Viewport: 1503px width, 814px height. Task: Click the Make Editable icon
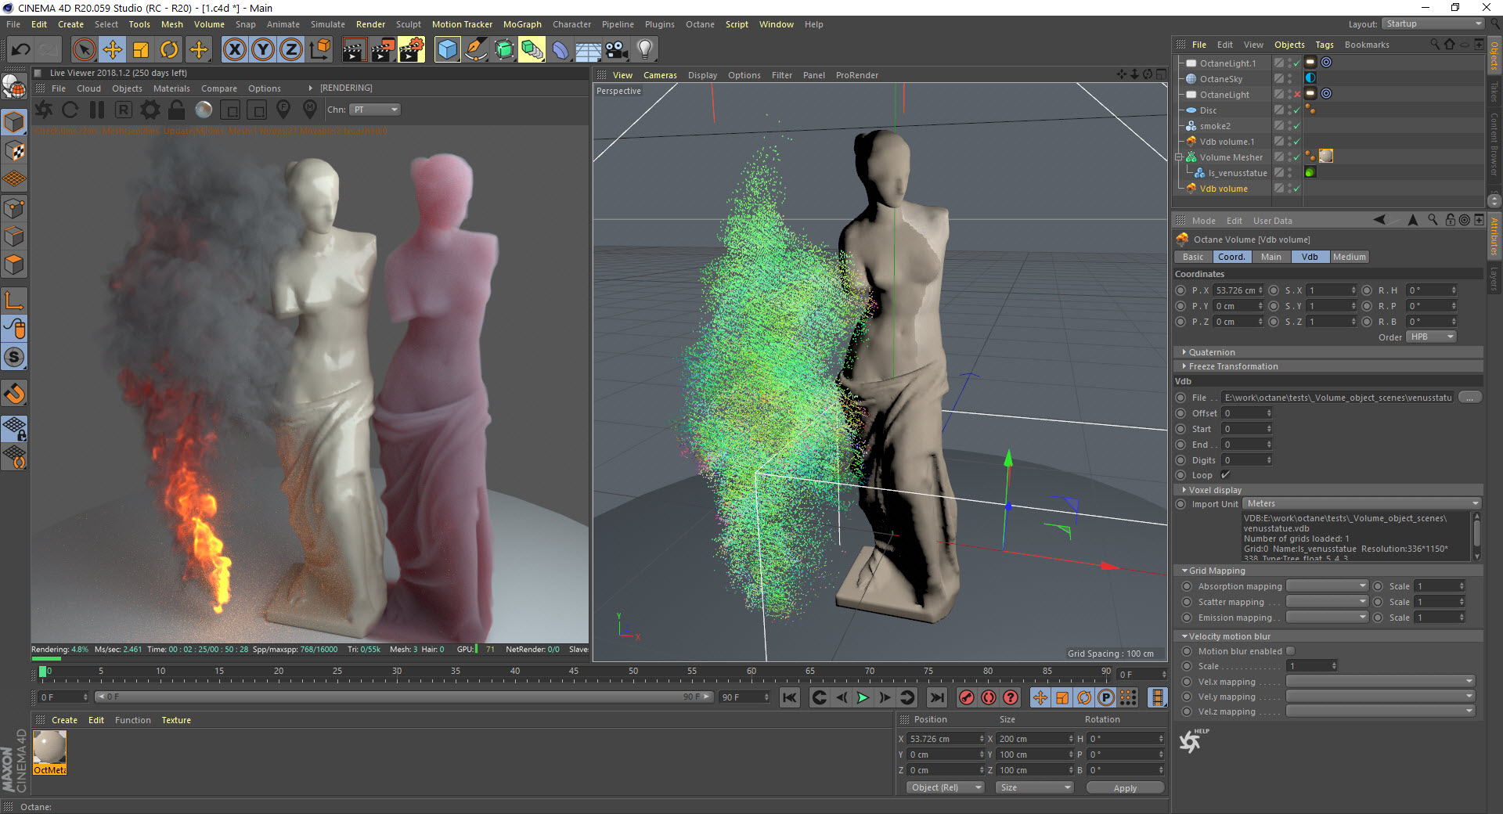click(14, 86)
